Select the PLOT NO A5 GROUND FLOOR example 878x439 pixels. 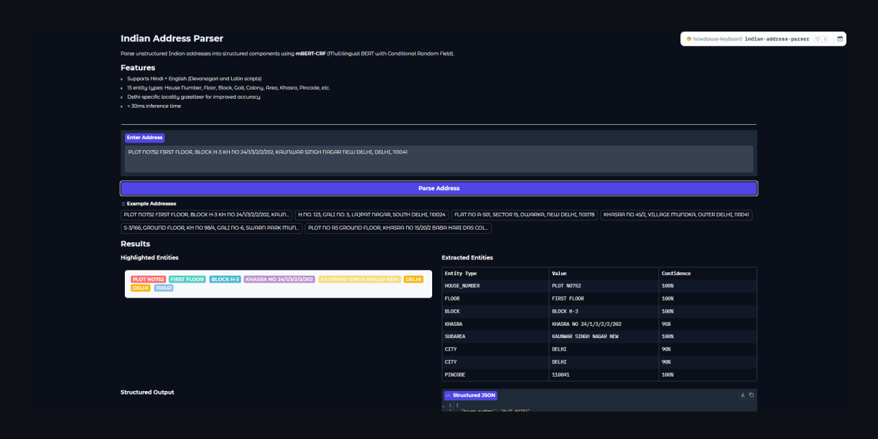point(398,228)
